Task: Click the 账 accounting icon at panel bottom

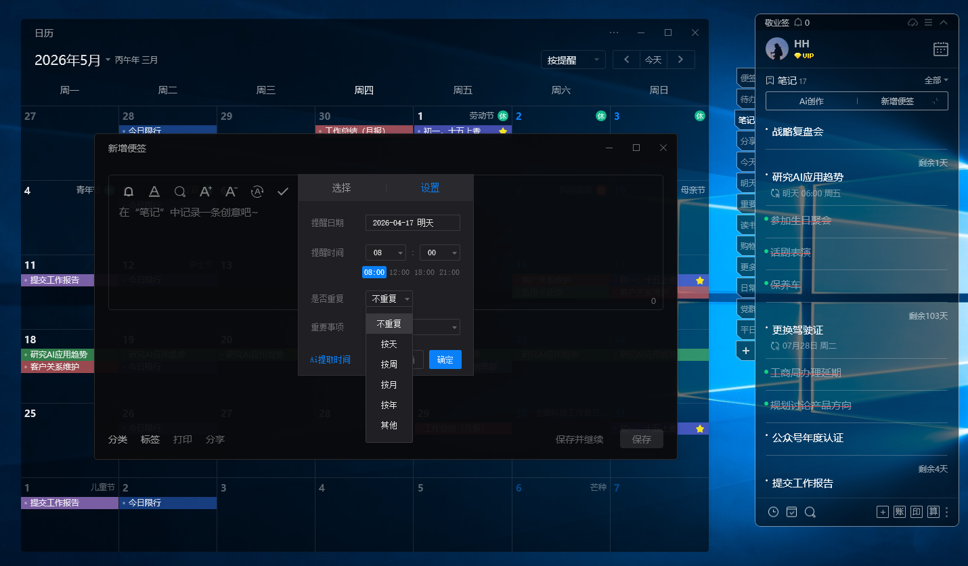Action: tap(900, 512)
